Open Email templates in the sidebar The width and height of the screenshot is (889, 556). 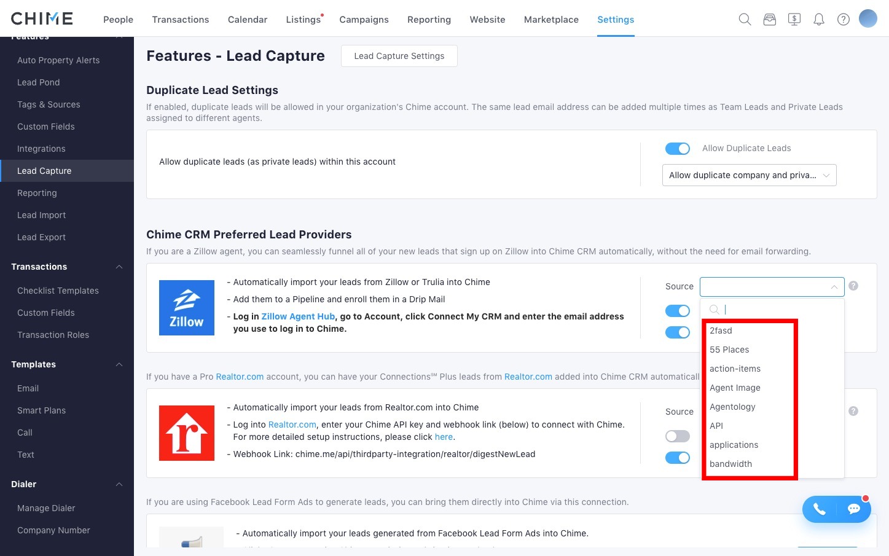28,388
